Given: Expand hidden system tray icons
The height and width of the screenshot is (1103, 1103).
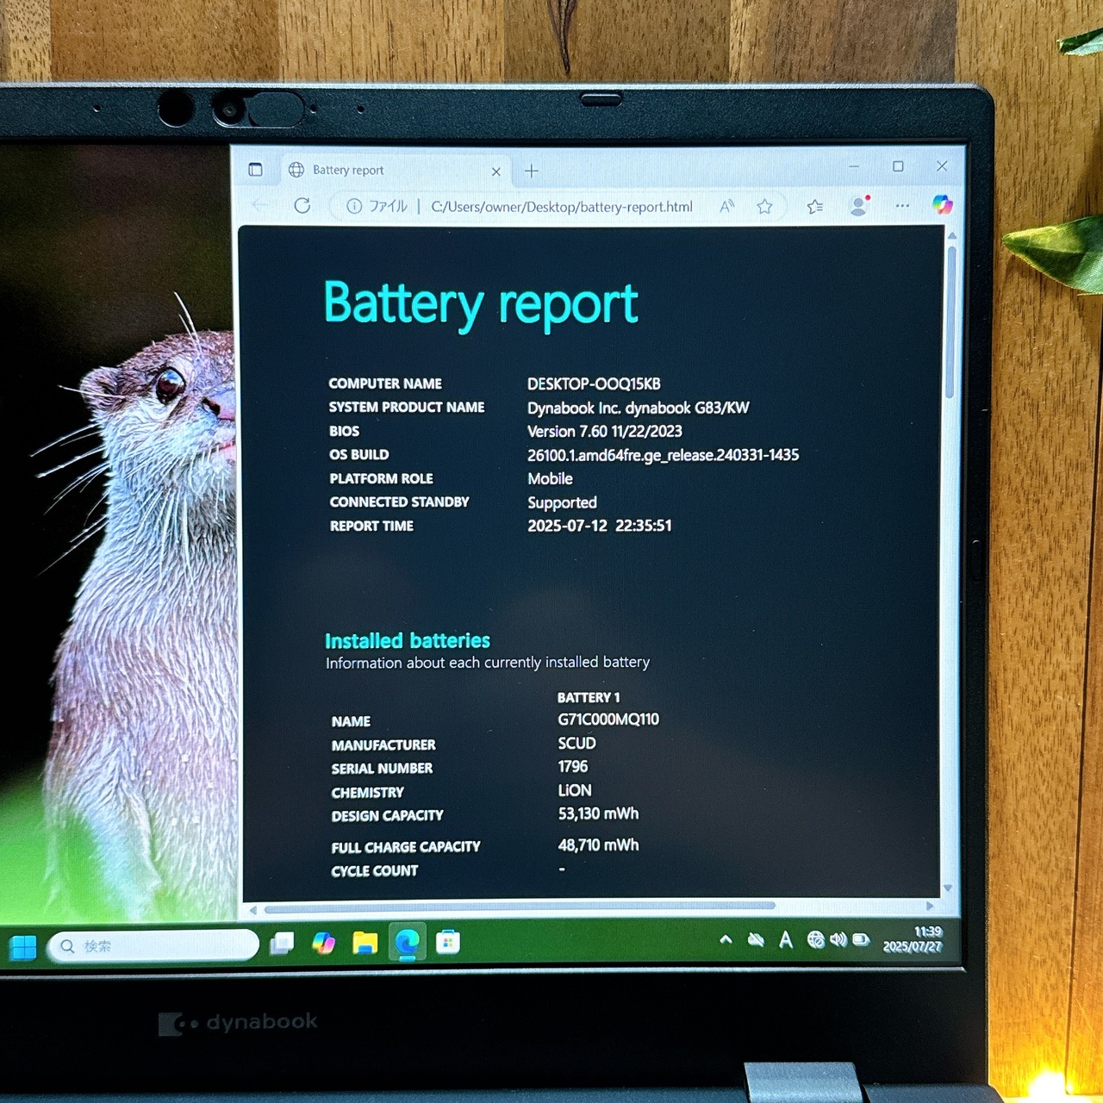Looking at the screenshot, I should coord(726,941).
